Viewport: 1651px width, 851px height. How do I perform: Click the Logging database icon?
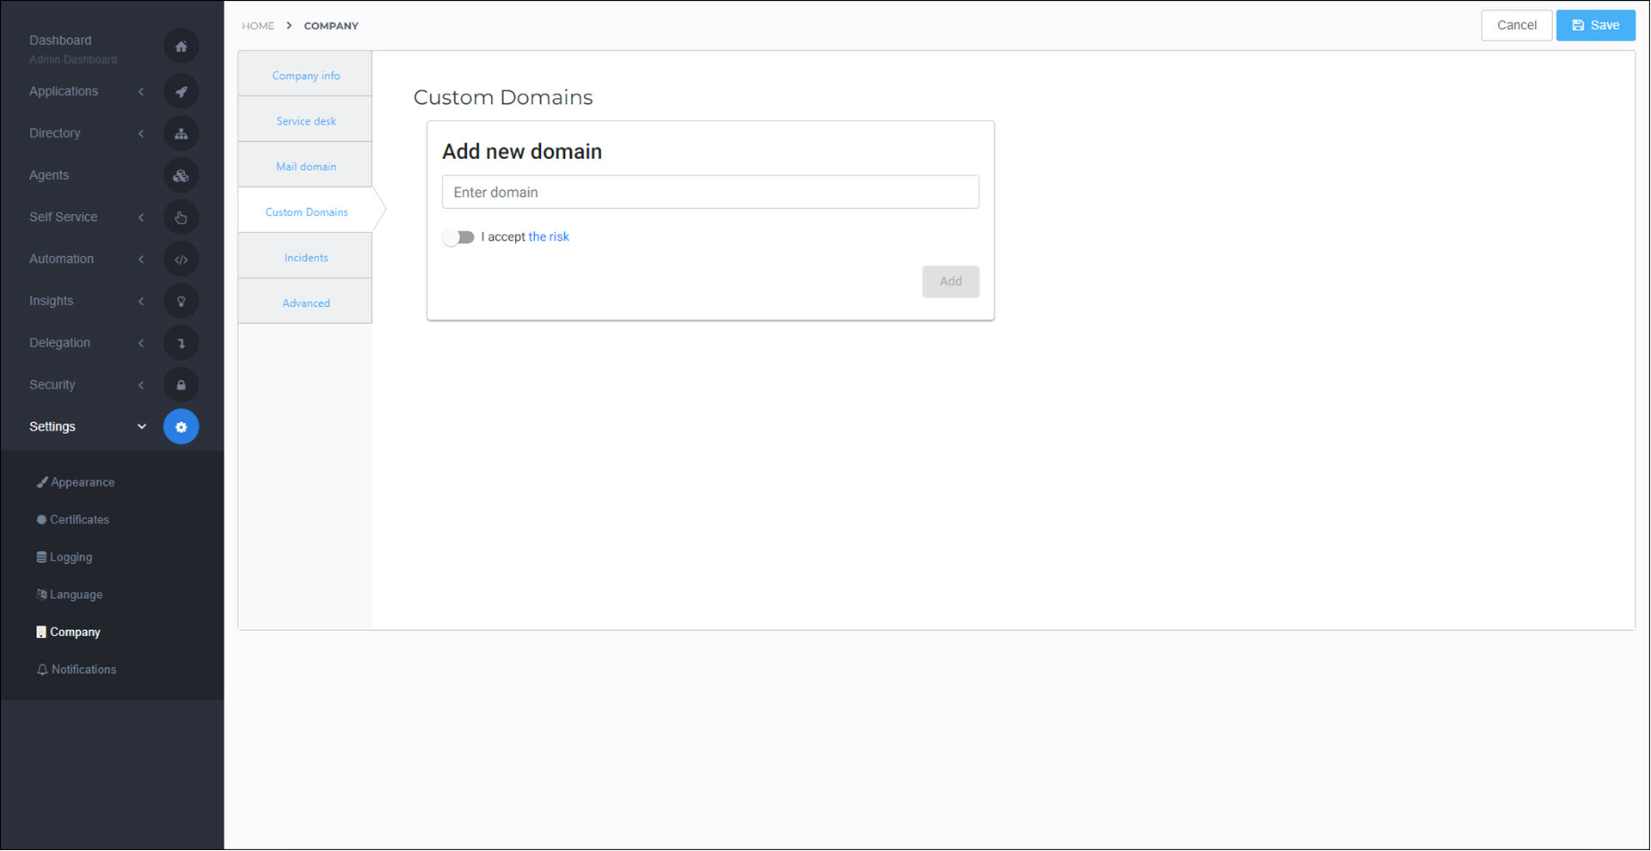pos(41,557)
